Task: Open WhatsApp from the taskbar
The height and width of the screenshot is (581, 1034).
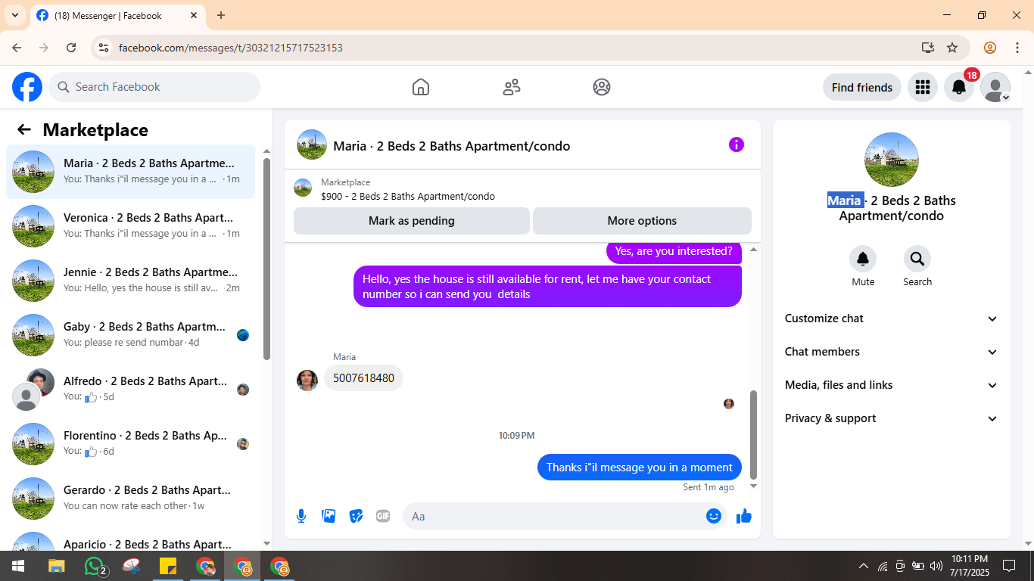Action: (x=94, y=566)
